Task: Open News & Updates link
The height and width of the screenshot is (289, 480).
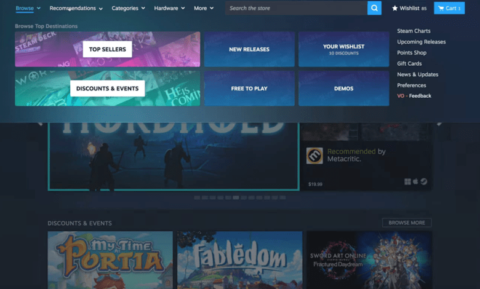Action: click(x=418, y=74)
